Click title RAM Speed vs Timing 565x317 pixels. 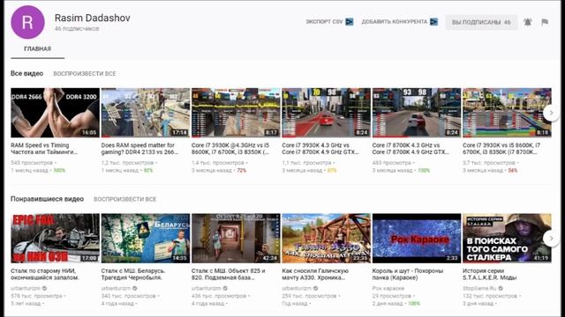44,149
